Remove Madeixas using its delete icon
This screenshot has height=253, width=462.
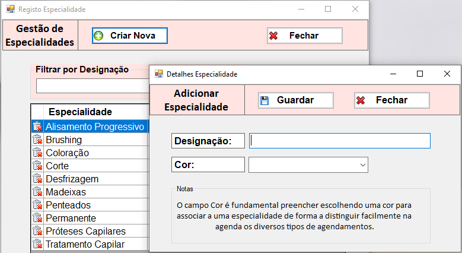click(37, 192)
